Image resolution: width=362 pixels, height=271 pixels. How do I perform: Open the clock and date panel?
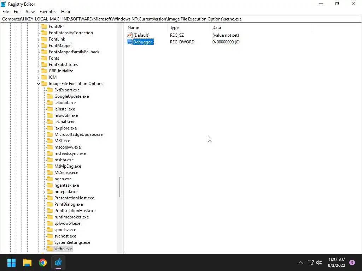pos(337,263)
